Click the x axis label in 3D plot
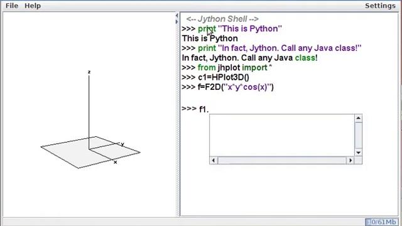 click(x=116, y=162)
